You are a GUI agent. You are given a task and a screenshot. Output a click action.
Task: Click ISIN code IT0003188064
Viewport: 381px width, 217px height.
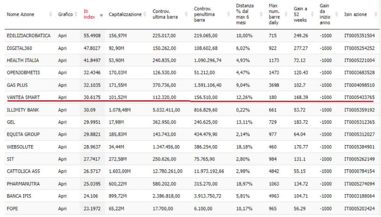click(360, 196)
